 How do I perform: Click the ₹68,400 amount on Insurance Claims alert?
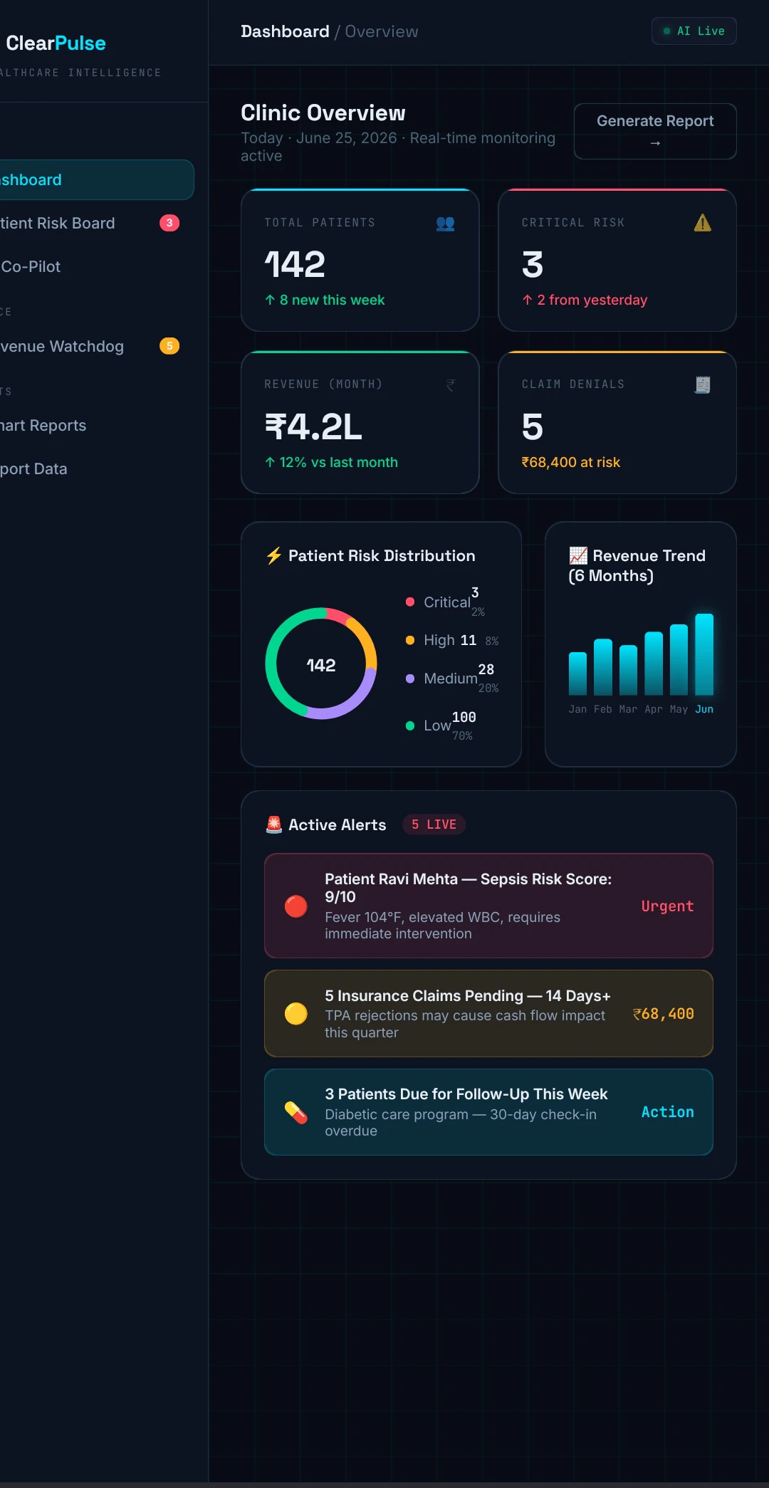tap(664, 1014)
